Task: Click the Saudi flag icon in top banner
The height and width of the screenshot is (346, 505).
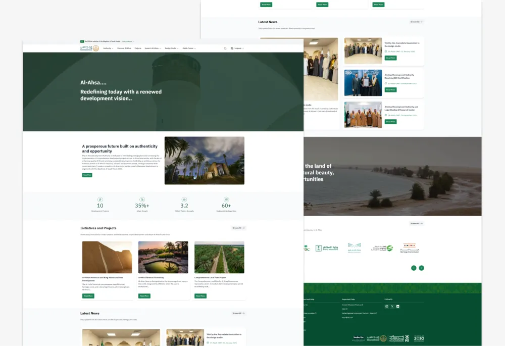Action: [x=82, y=41]
